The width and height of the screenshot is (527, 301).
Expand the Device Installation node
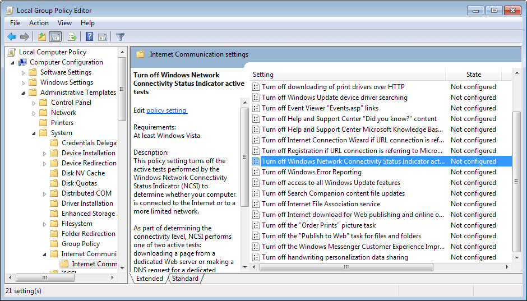tap(45, 154)
